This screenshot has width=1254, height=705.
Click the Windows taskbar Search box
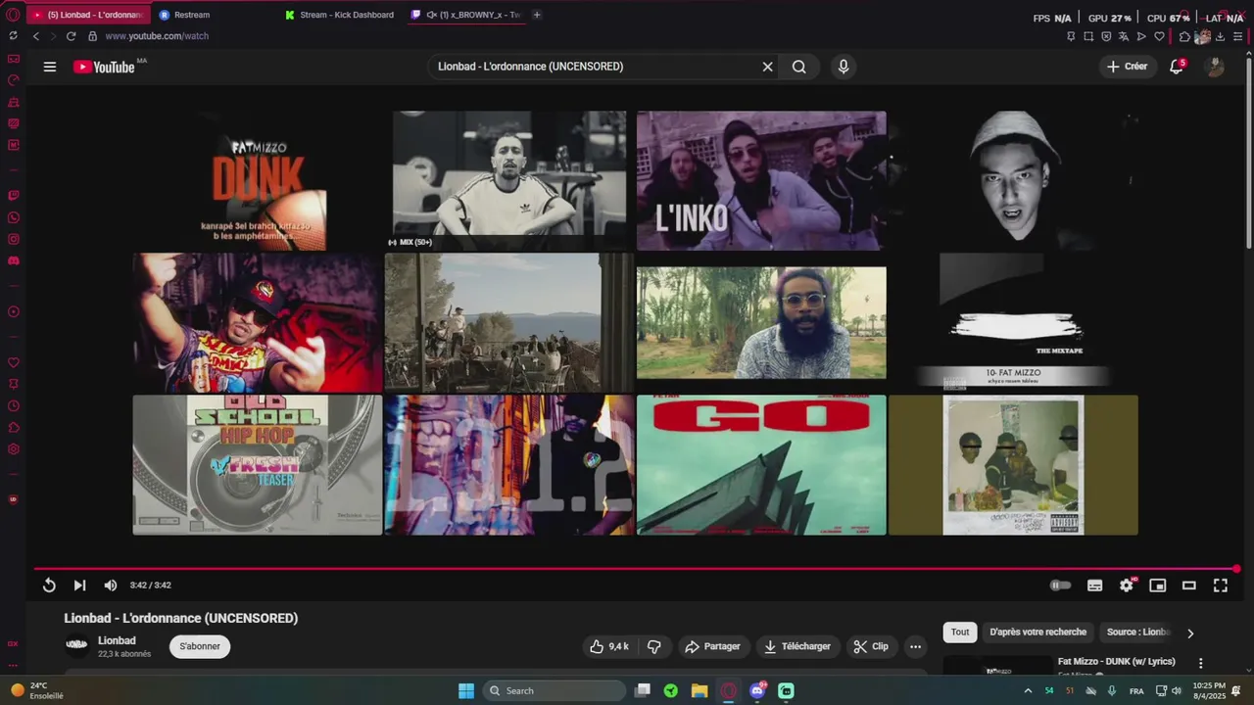point(555,690)
